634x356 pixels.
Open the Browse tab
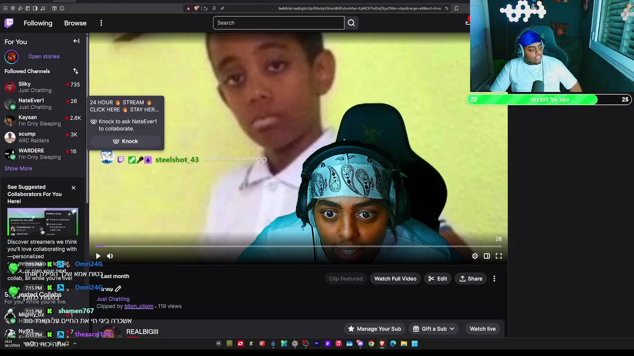[75, 23]
